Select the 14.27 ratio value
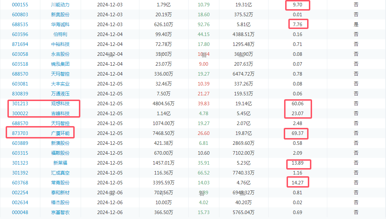Image resolution: width=386 pixels, height=219 pixels. (x=298, y=183)
